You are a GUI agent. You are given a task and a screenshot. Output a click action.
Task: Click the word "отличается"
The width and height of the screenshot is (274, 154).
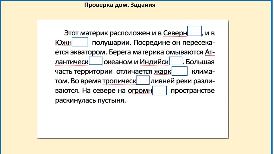click(x=134, y=71)
